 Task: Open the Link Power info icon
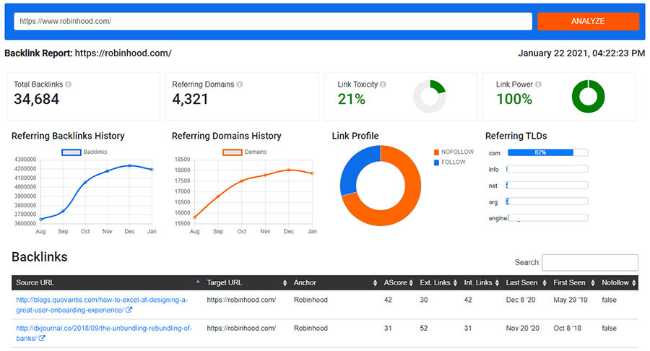[538, 84]
